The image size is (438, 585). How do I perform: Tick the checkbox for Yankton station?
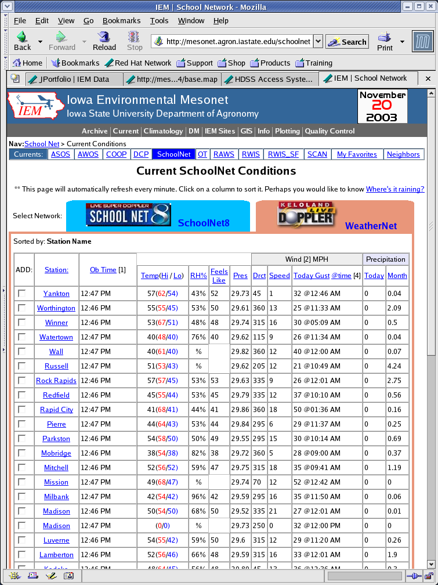coord(22,294)
